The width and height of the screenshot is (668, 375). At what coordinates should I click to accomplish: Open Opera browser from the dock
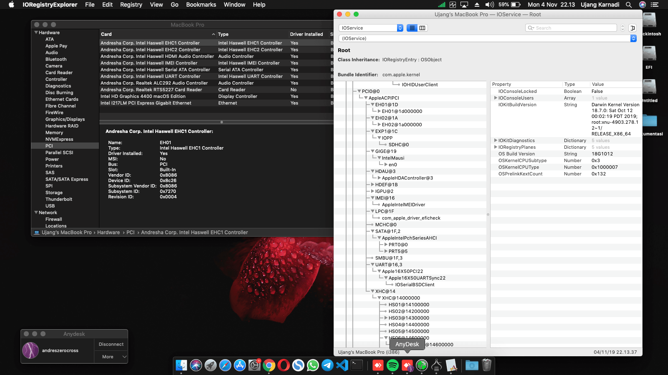click(x=283, y=365)
